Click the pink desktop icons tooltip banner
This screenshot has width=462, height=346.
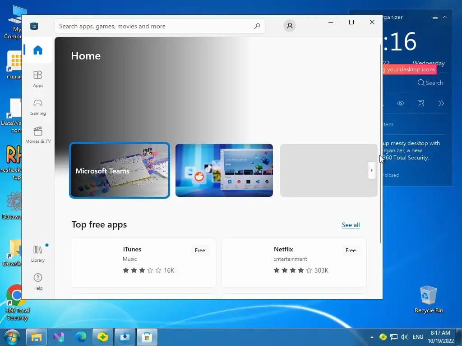click(410, 69)
